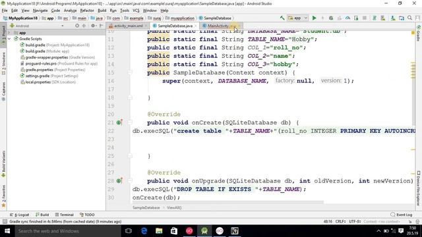Open the UTF-8 encoding selector

tap(355, 221)
